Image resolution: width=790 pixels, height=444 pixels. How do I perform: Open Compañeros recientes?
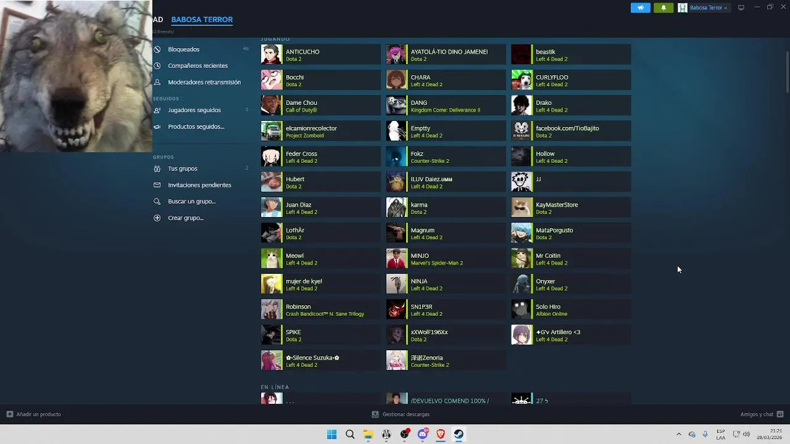pos(197,66)
